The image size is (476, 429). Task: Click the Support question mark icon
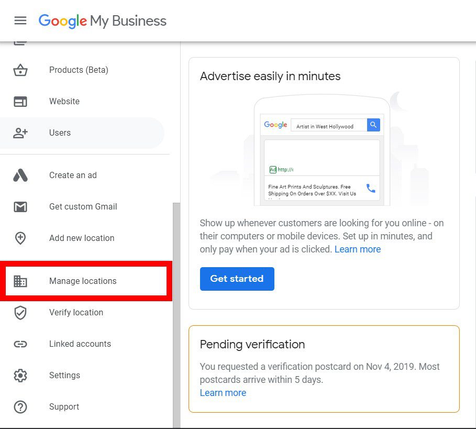20,407
